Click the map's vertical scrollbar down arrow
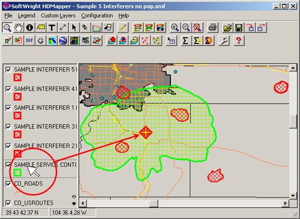Screen dimensions: 300x219 [293, 196]
